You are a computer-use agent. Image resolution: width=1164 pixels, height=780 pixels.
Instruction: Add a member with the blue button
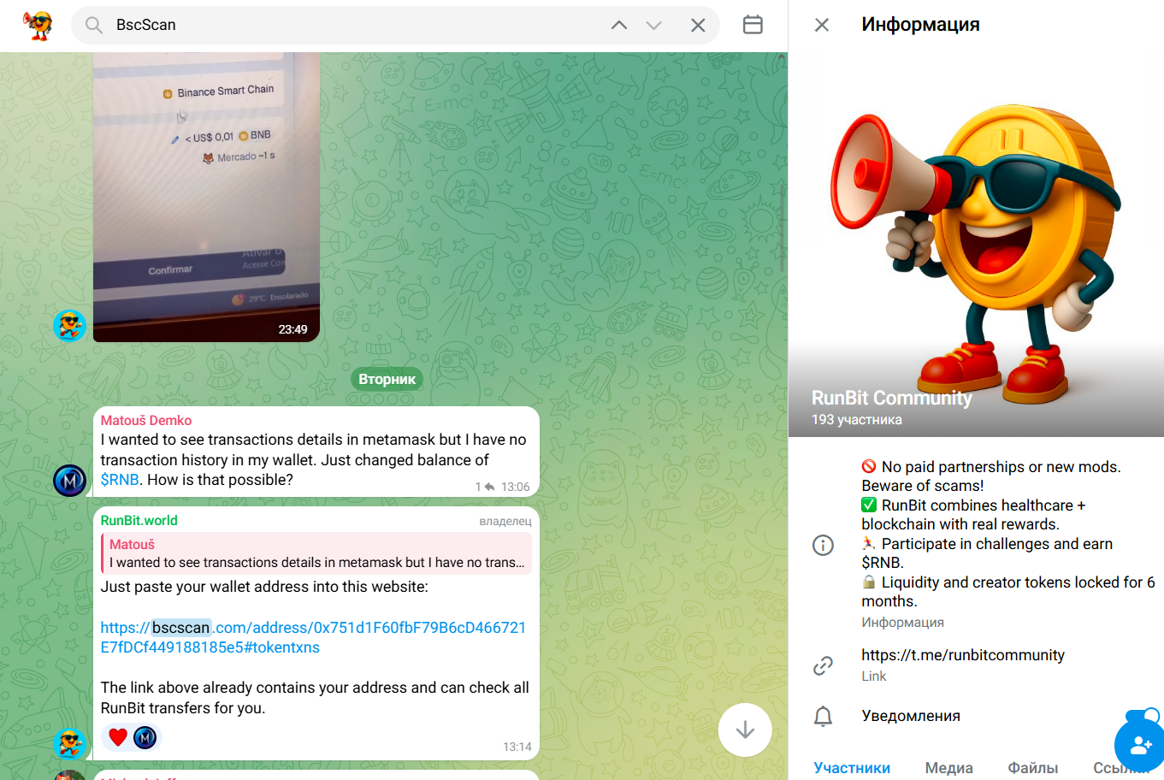1141,745
